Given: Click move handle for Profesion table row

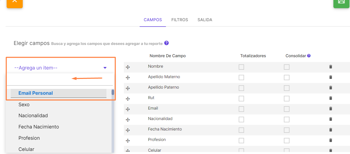Looking at the screenshot, I should pos(128,140).
